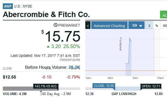Open the 1D timeframe dropdown

pyautogui.click(x=136, y=25)
